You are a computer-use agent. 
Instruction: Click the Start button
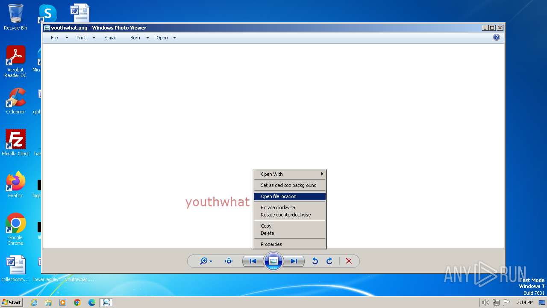[12, 302]
